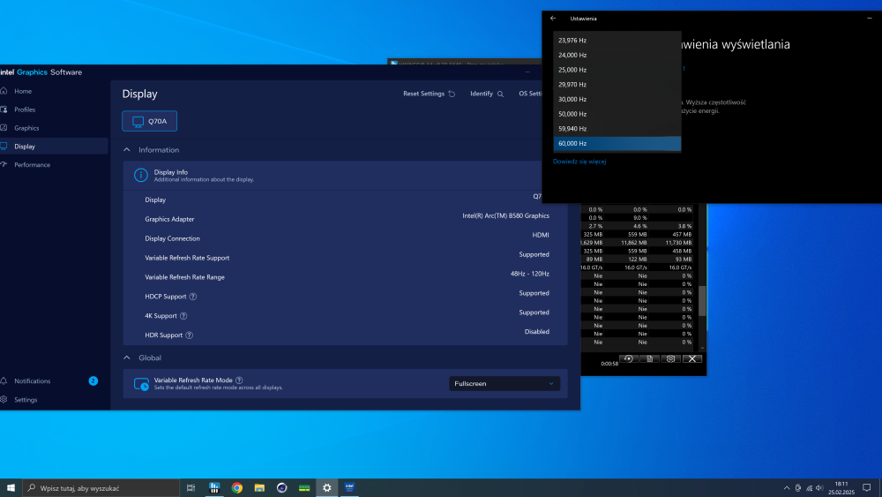This screenshot has height=497, width=882.
Task: Collapse the Global section
Action: point(127,358)
